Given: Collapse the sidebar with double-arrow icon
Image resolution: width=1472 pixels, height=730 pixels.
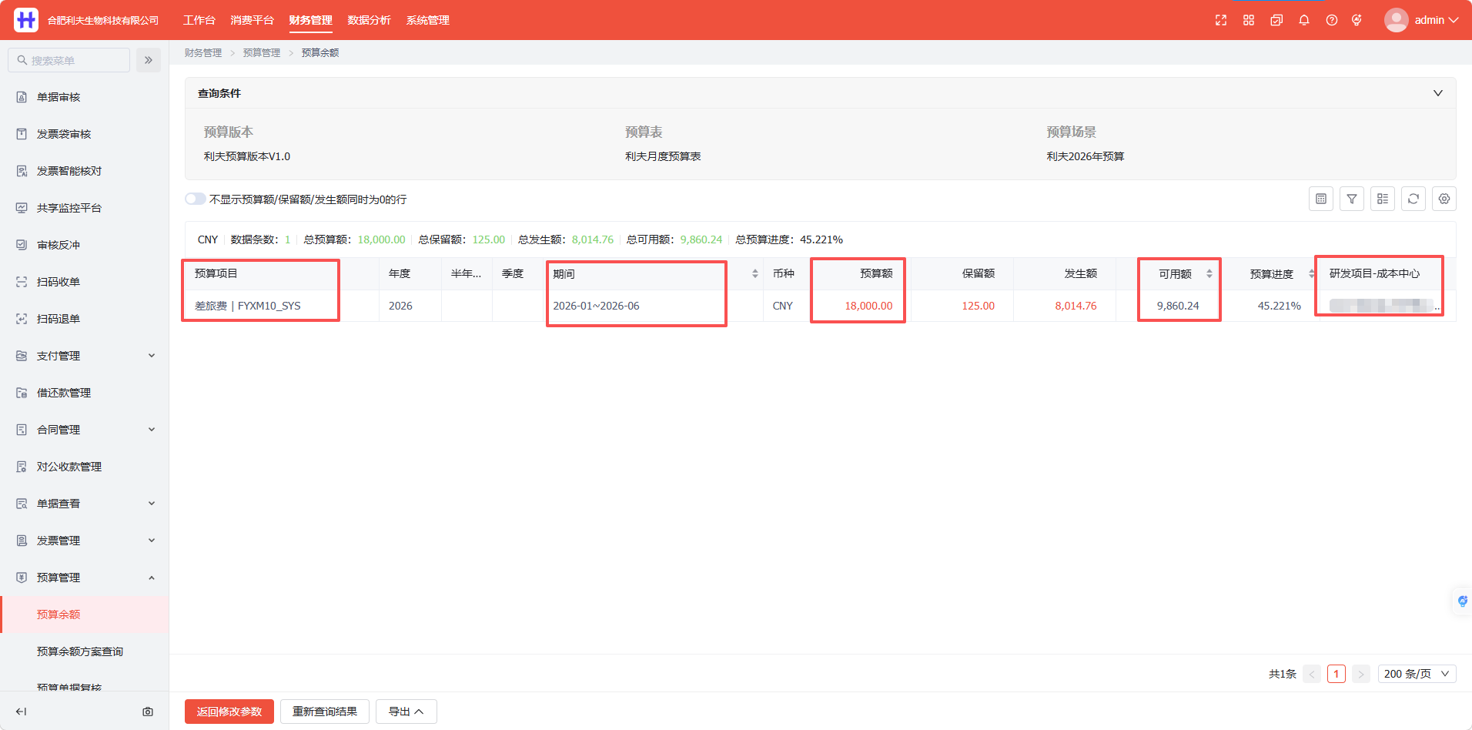Looking at the screenshot, I should [x=149, y=60].
